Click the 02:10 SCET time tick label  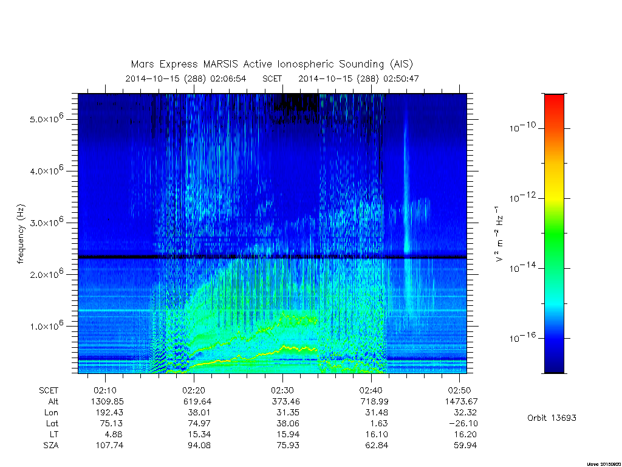[105, 390]
